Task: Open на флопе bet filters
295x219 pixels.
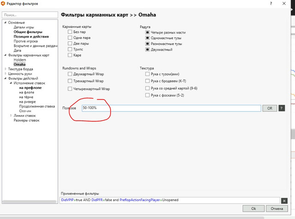Action: (27, 92)
